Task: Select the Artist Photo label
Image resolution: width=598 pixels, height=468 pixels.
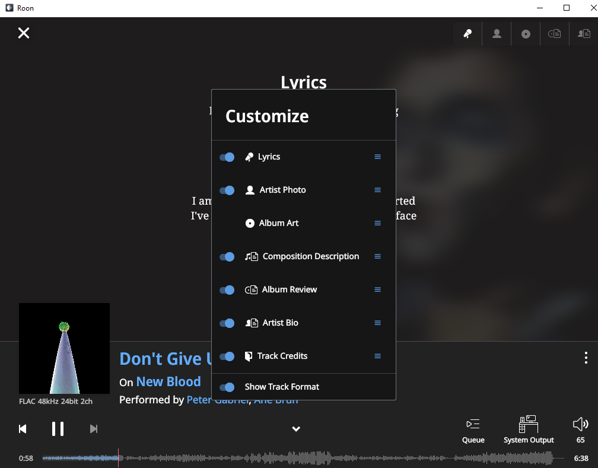Action: point(282,190)
